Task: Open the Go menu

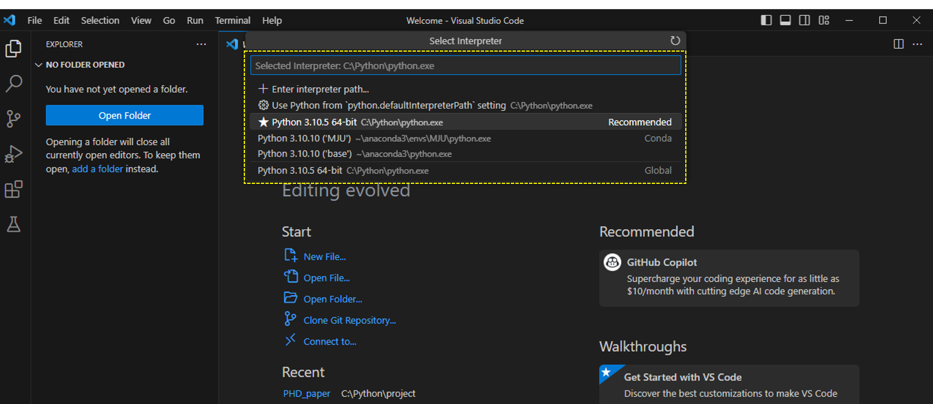Action: coord(169,20)
